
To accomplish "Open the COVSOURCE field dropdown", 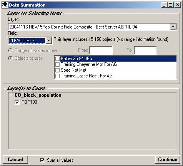I will [49, 41].
